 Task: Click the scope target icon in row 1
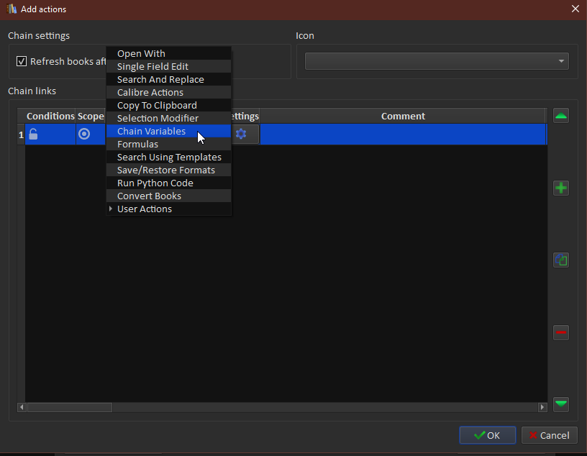[x=84, y=134]
